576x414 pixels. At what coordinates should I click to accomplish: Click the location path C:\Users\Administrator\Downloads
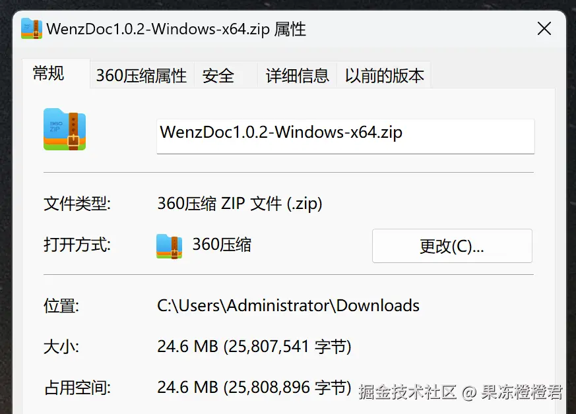pyautogui.click(x=288, y=305)
